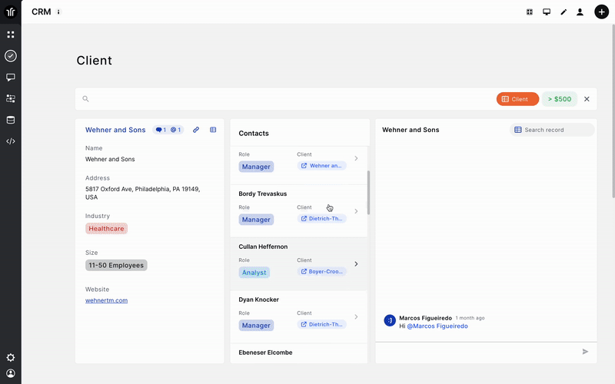Open the wehnertm.com website link
The width and height of the screenshot is (615, 384).
106,300
